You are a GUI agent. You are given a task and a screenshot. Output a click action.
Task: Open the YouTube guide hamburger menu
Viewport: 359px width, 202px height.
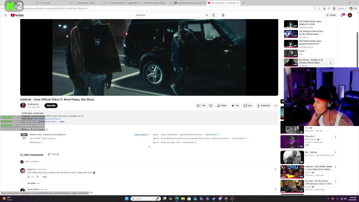tap(5, 15)
